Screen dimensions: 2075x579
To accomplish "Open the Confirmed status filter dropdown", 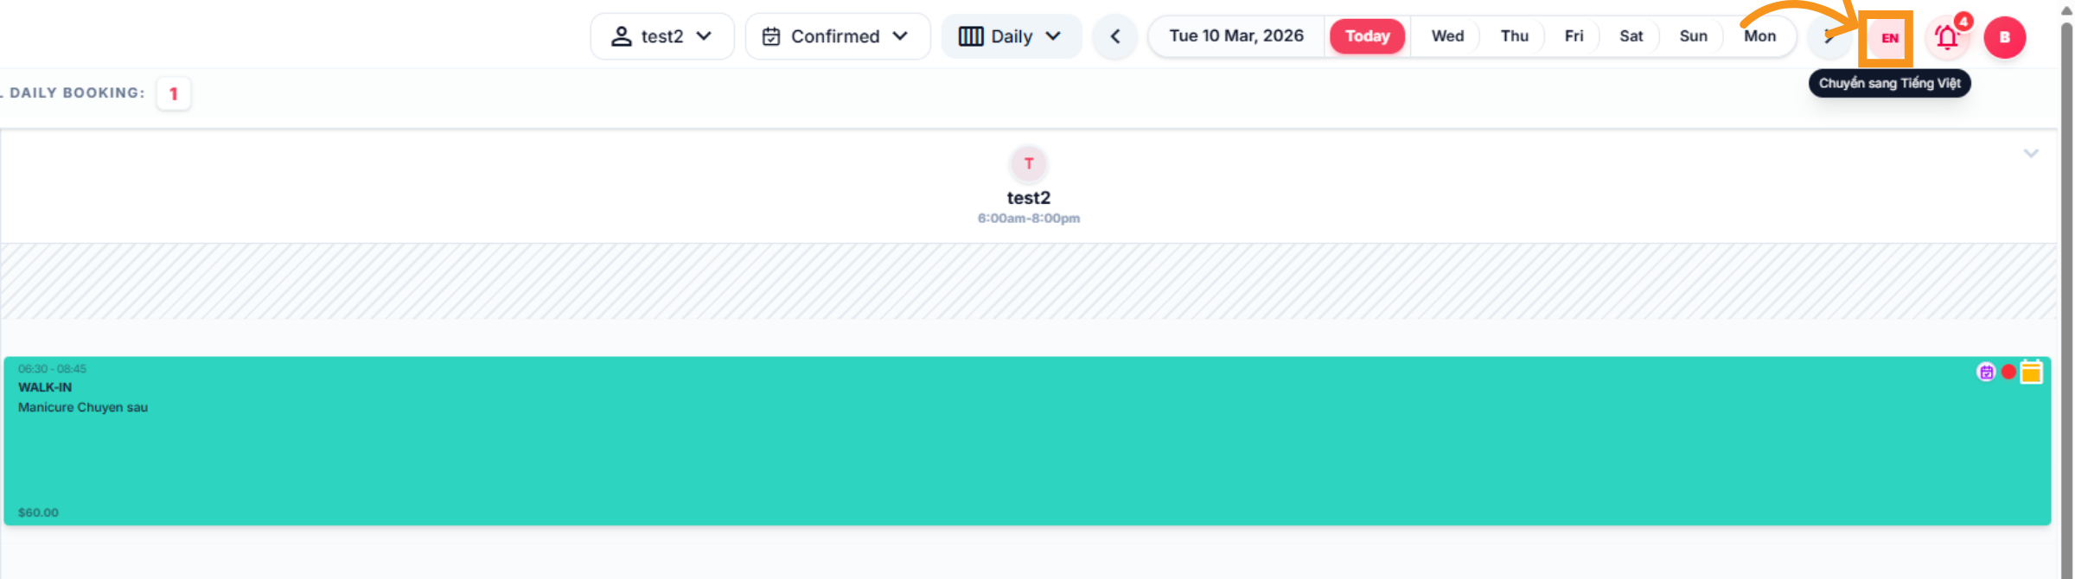I will pos(837,36).
